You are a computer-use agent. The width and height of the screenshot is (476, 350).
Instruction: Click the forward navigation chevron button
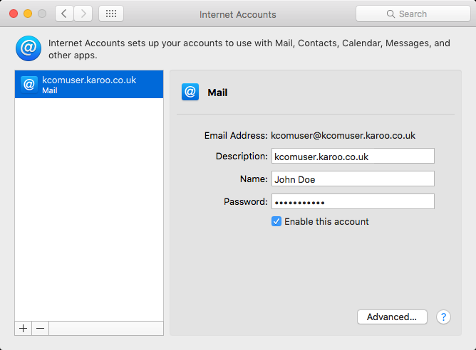click(83, 14)
